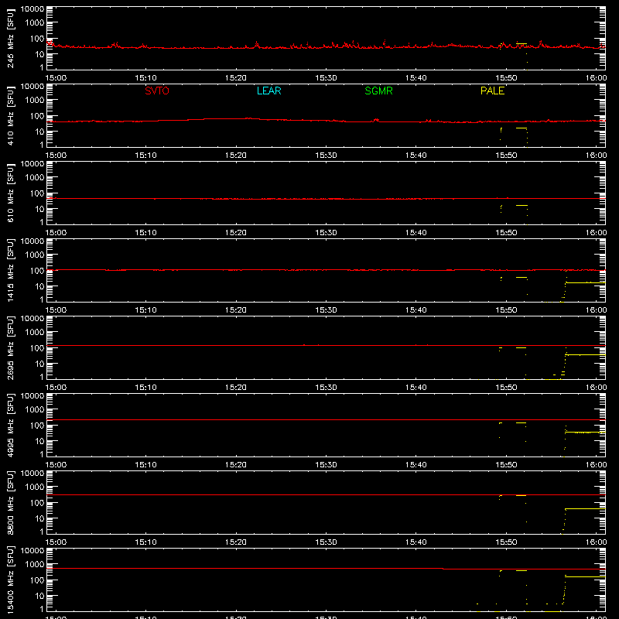Click the red SVTO trace in 2695 MHz panel
Image resolution: width=619 pixels, height=619 pixels.
326,345
